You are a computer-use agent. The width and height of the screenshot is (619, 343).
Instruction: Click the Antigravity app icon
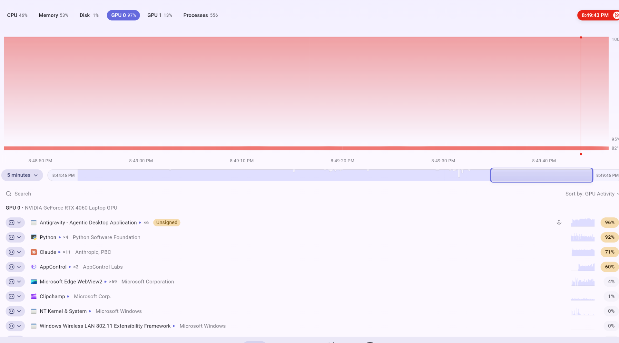coord(34,223)
